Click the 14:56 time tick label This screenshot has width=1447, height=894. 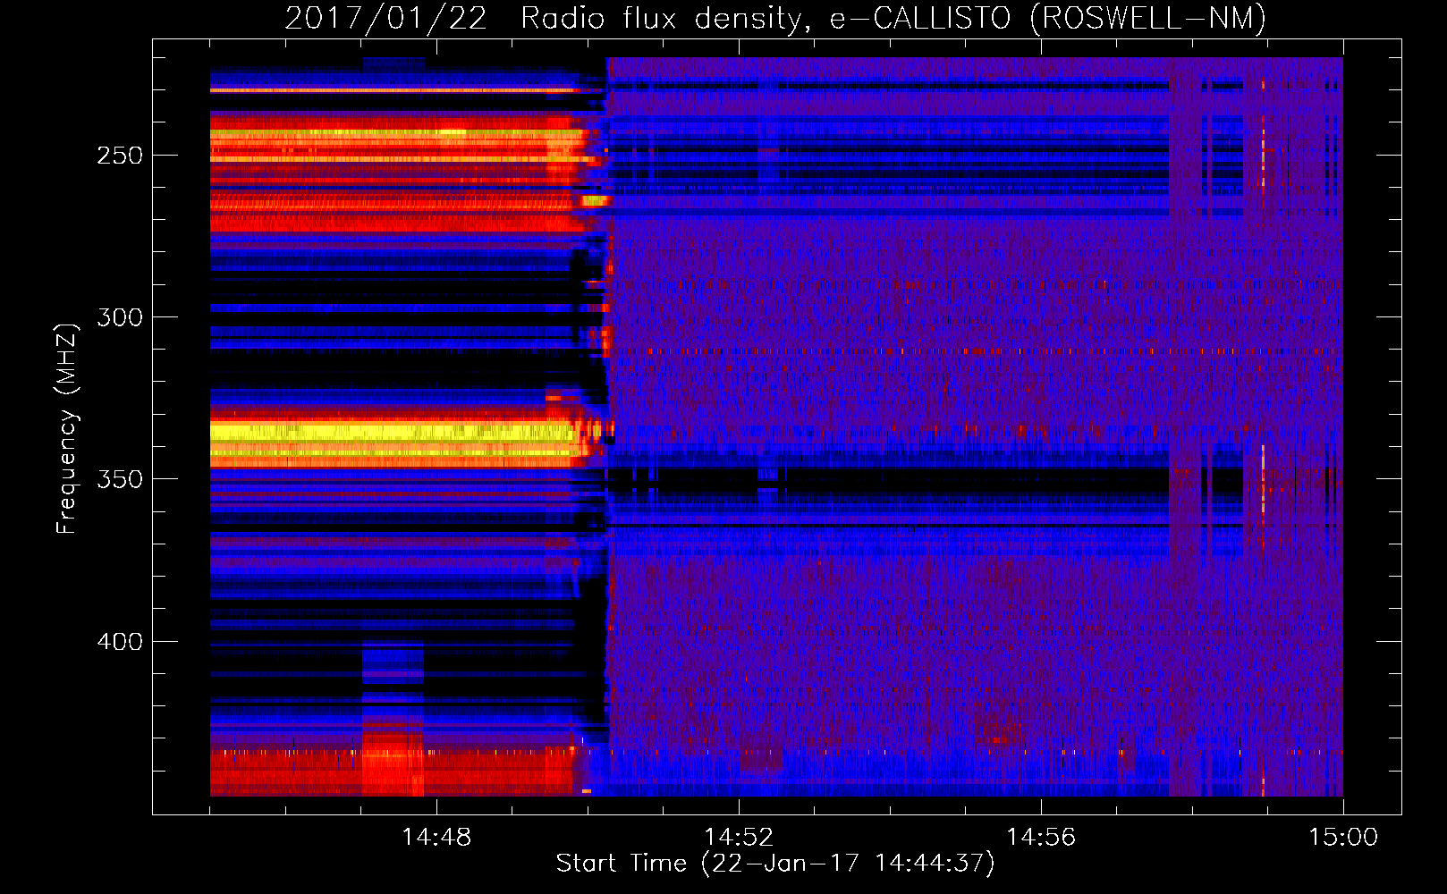[1041, 838]
